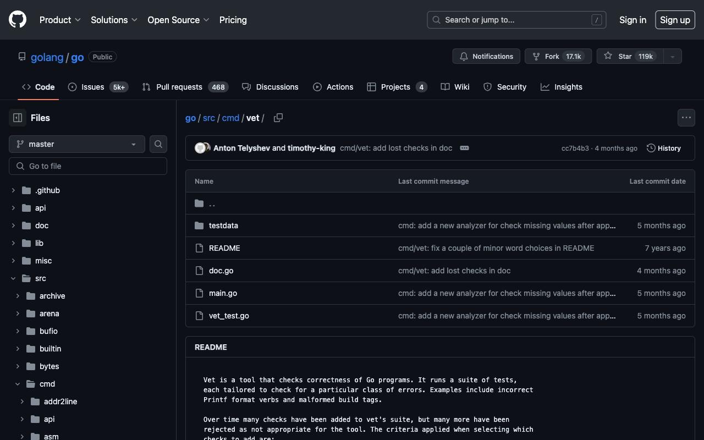The height and width of the screenshot is (440, 704).
Task: Switch to the Issues tab
Action: tap(98, 87)
